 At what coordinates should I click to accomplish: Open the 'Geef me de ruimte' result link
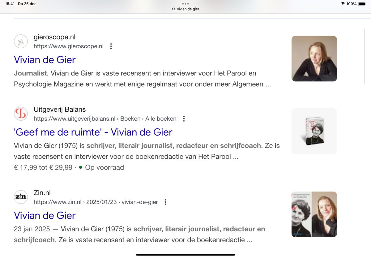pyautogui.click(x=93, y=132)
